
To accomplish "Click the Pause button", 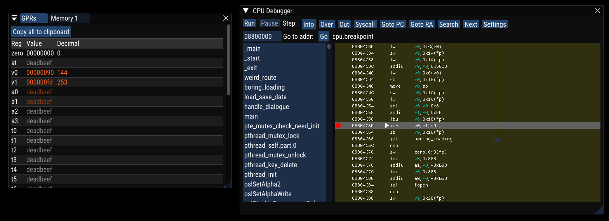I will pos(270,23).
